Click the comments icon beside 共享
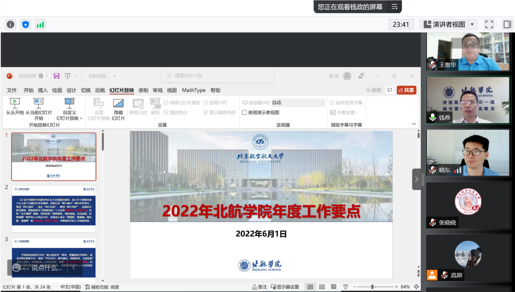The image size is (515, 292). point(389,90)
